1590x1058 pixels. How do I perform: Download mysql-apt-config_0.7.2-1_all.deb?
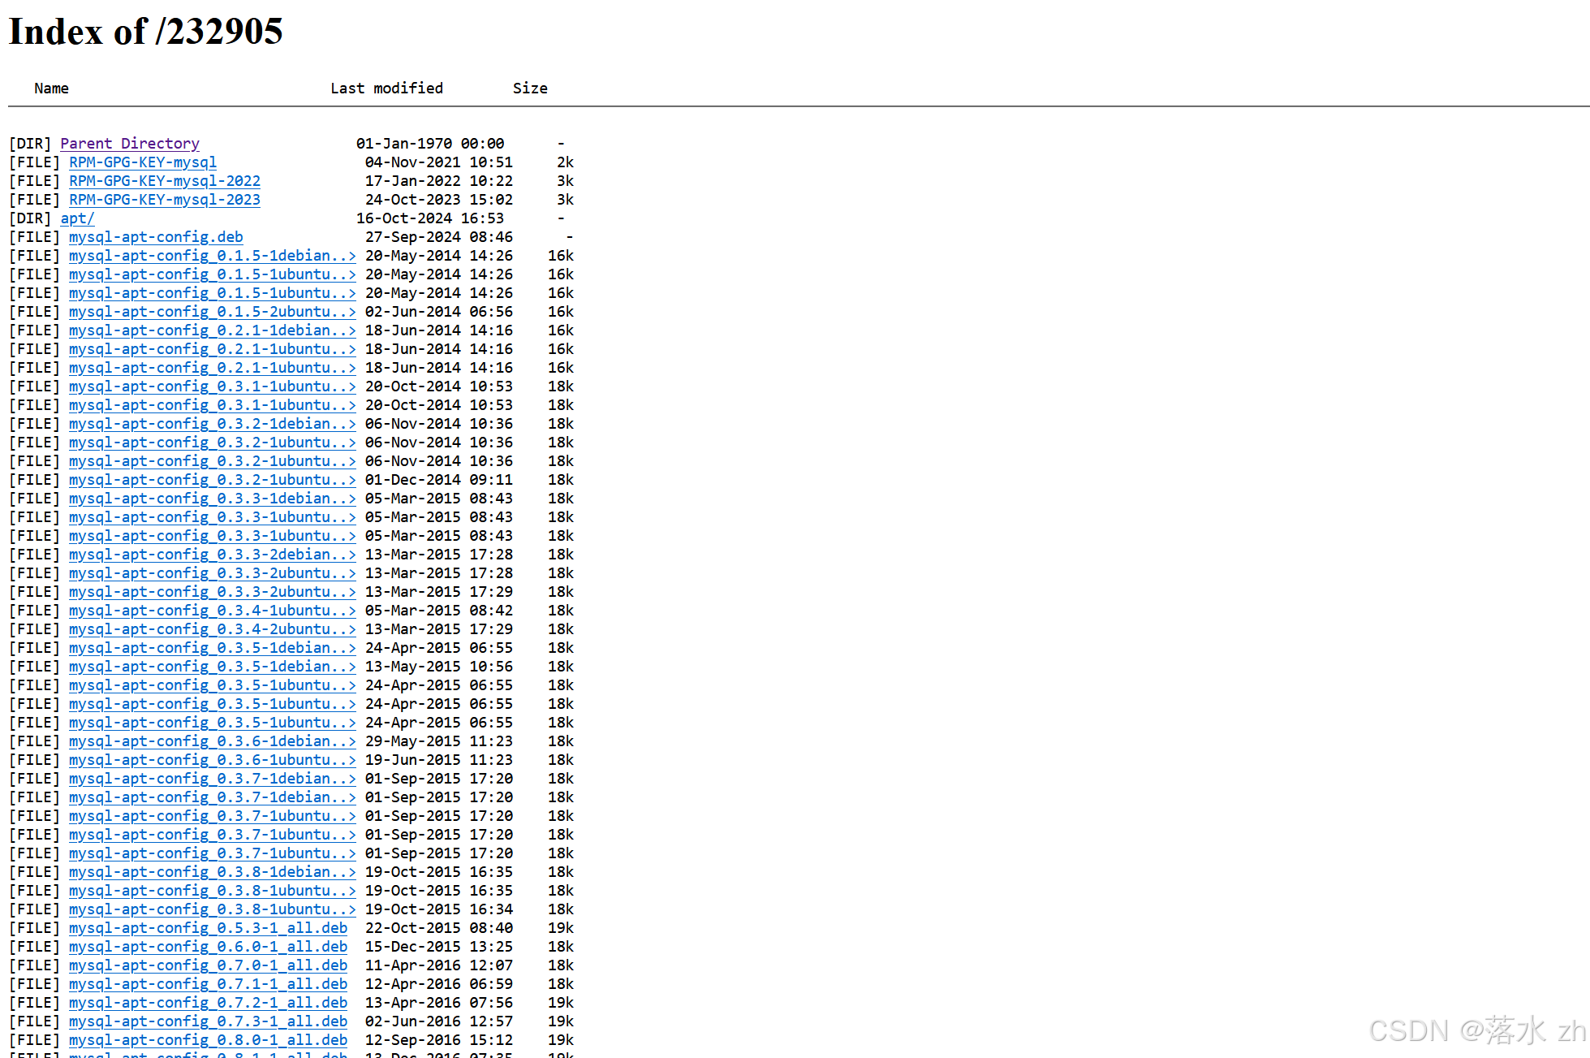[x=208, y=1003]
